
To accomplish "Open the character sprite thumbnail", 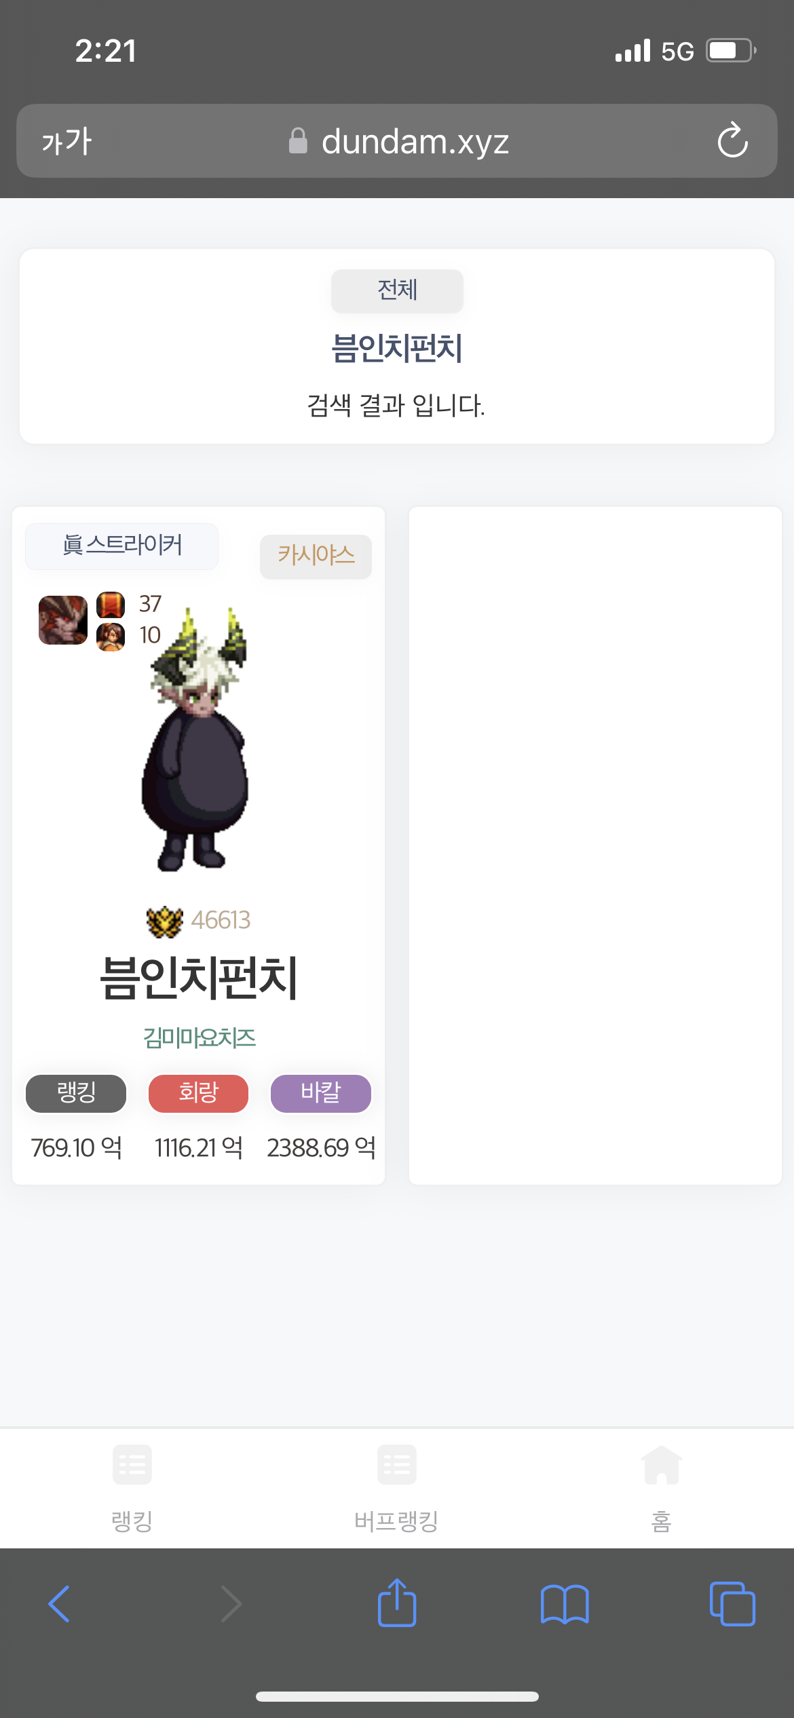I will click(196, 739).
